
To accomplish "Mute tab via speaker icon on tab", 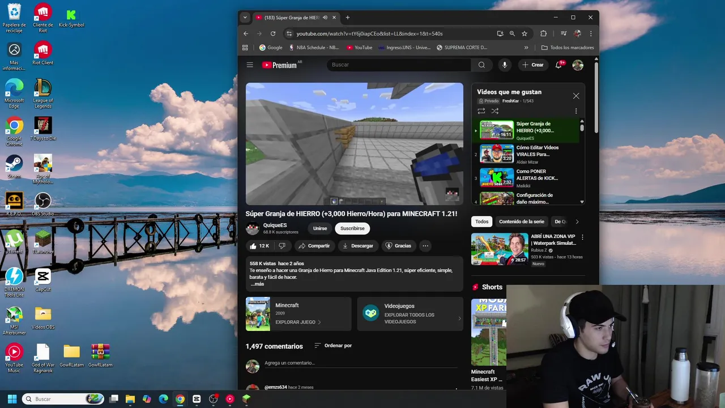I will click(x=325, y=18).
